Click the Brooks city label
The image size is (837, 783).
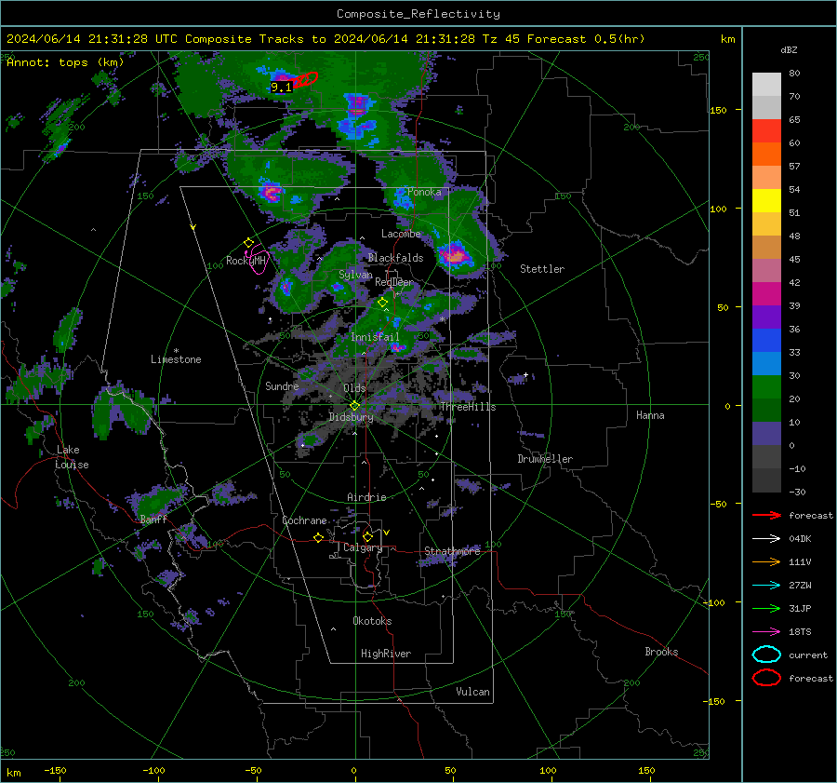pyautogui.click(x=661, y=652)
